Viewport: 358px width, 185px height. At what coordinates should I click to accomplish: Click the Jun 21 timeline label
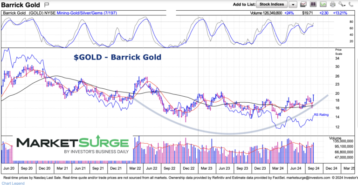[80, 168]
